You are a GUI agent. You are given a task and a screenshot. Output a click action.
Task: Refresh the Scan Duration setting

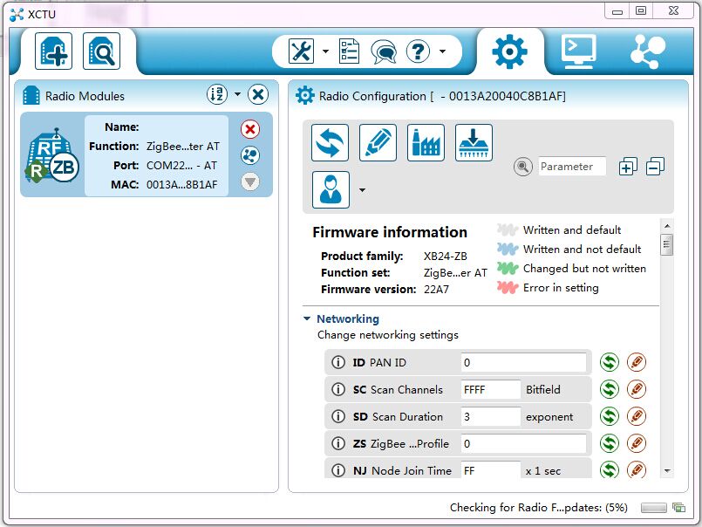point(610,416)
